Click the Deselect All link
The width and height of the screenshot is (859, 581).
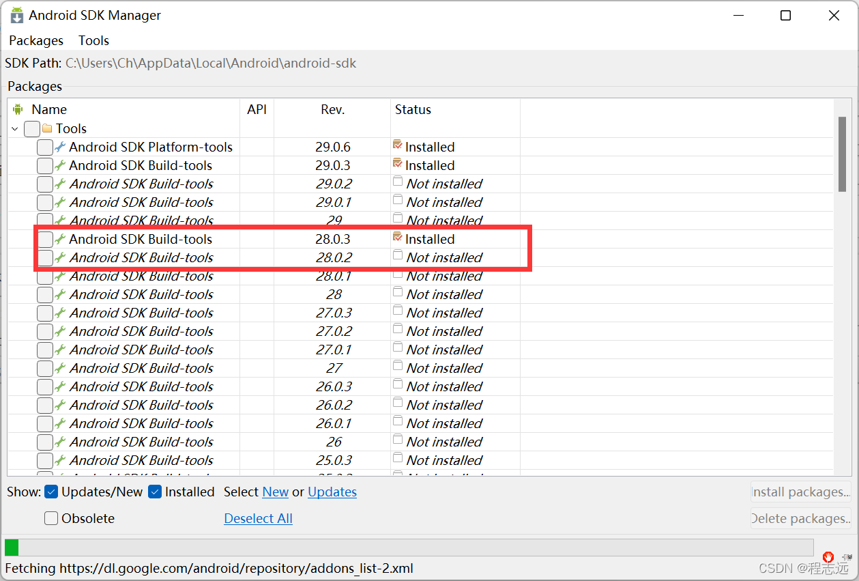[258, 518]
